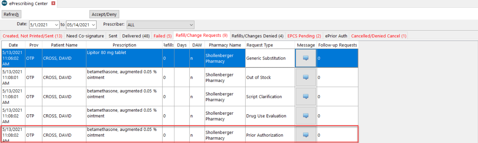478x143 pixels.
Task: Switch to the Sent tab
Action: [x=113, y=36]
